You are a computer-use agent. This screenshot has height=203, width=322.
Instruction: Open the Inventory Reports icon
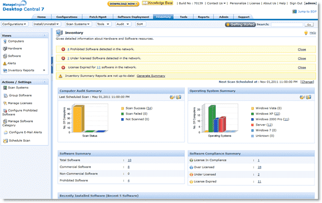[x=5, y=70]
